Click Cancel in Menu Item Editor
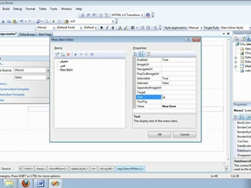Viewport: 251px width, 188px height. coord(184,134)
